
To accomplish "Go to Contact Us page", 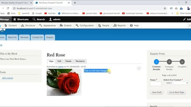I will click(37, 37).
